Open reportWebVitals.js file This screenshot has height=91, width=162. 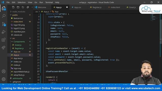22,72
